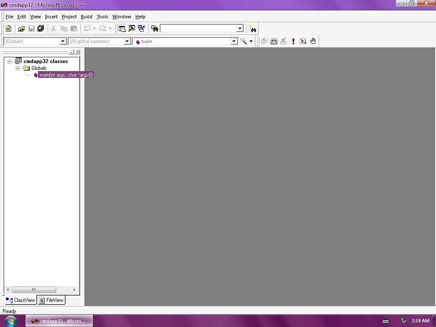Screen dimensions: 436x327
Task: Open the Tools menu
Action: pos(102,17)
